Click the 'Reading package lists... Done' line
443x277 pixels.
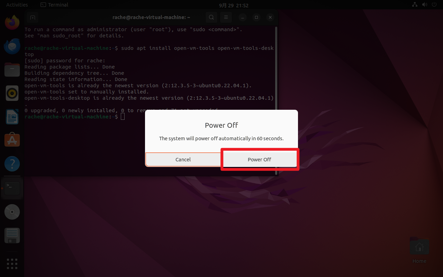click(x=70, y=67)
